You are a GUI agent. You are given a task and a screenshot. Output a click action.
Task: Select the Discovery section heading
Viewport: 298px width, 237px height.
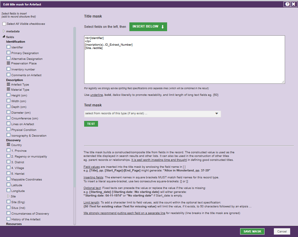tap(13, 140)
